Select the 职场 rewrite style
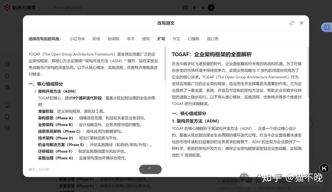 click(96, 39)
